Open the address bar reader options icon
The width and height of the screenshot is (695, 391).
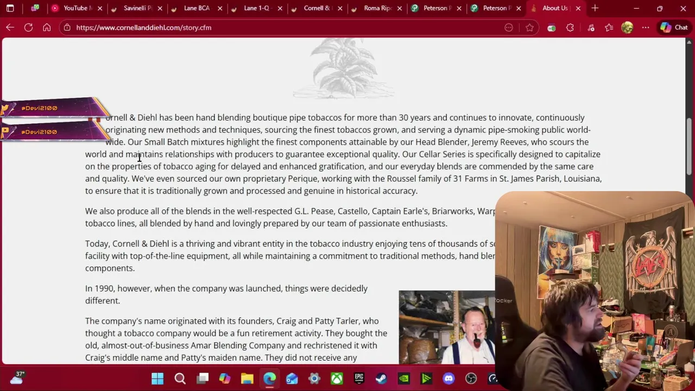pos(509,28)
